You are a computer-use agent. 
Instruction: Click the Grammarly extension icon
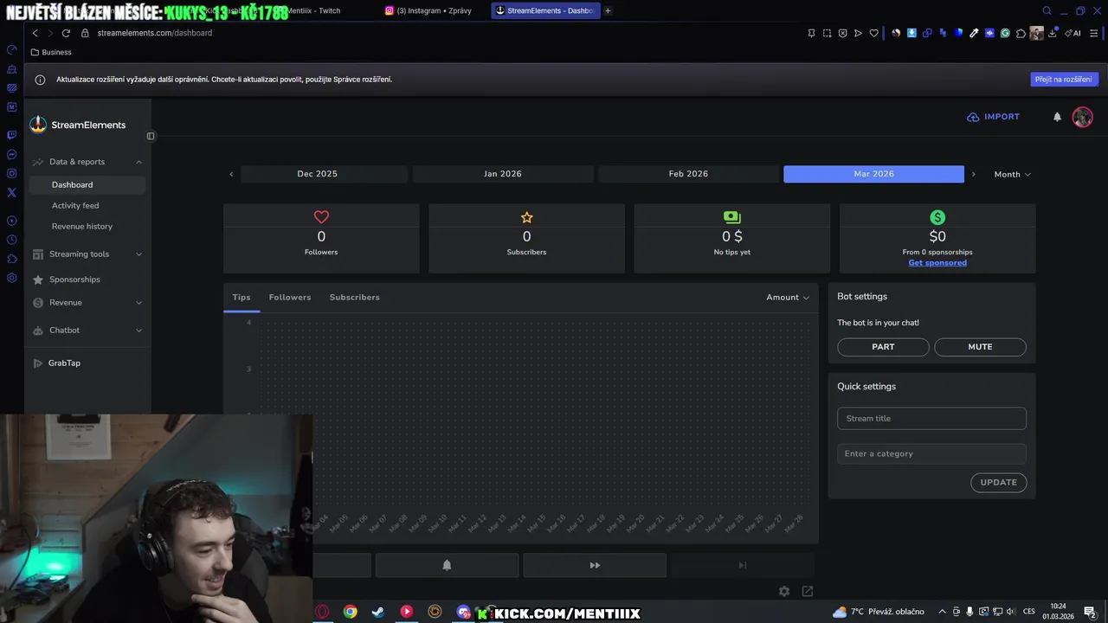pyautogui.click(x=1005, y=33)
